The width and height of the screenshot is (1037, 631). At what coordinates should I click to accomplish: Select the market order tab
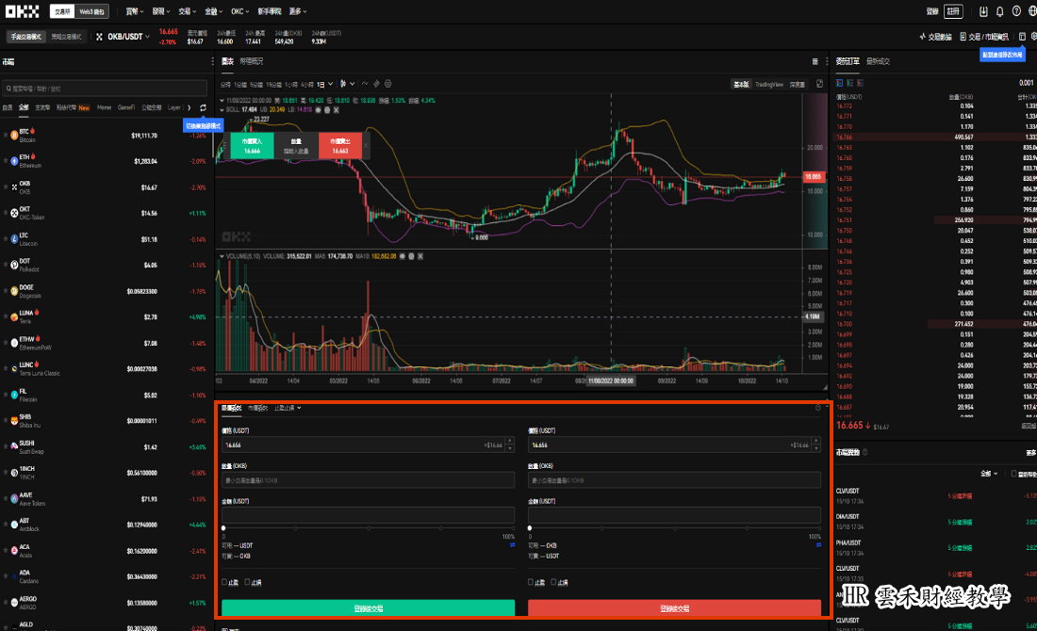(257, 408)
